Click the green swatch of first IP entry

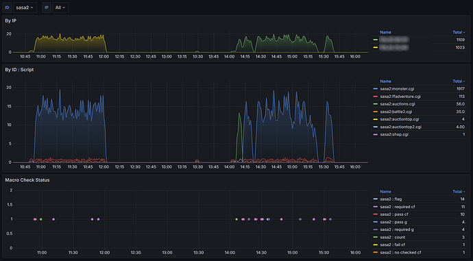375,40
